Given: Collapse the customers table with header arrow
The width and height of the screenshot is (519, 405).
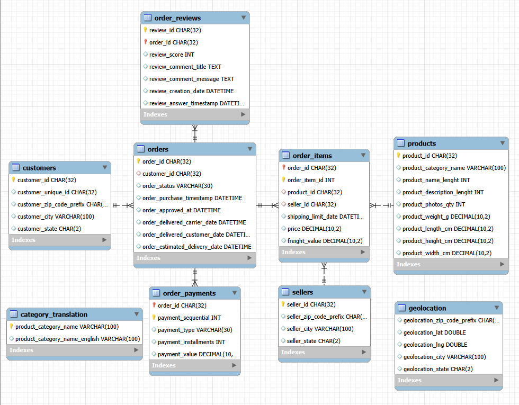Looking at the screenshot, I should coord(105,167).
